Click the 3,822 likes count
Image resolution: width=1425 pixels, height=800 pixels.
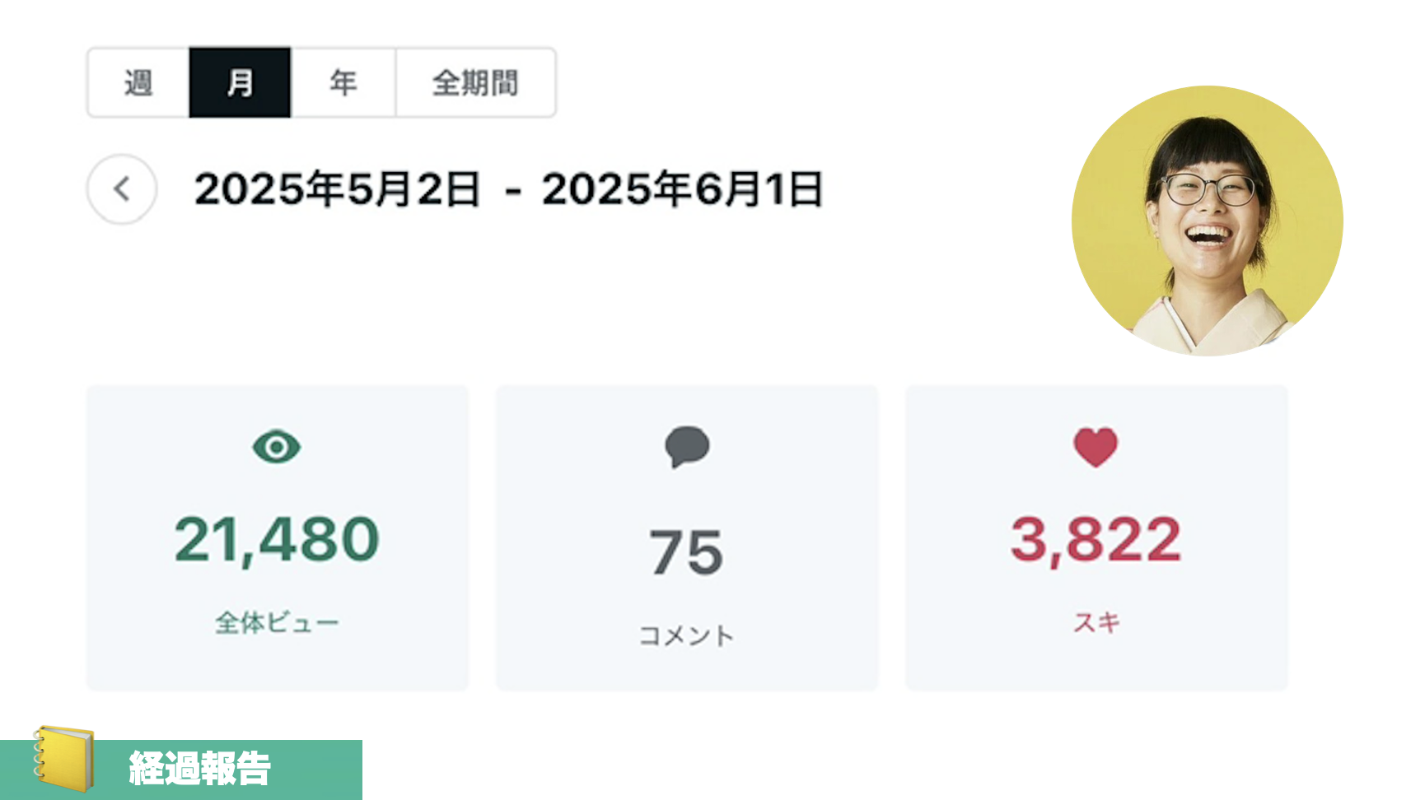(1096, 540)
